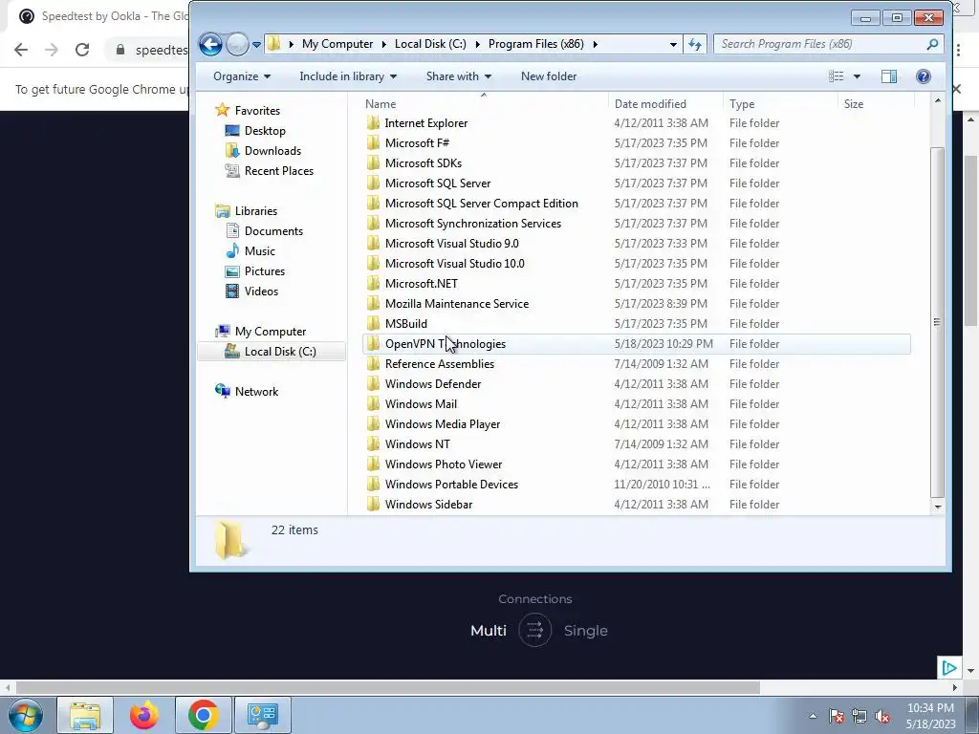Select Libraries in the navigation pane

[256, 211]
